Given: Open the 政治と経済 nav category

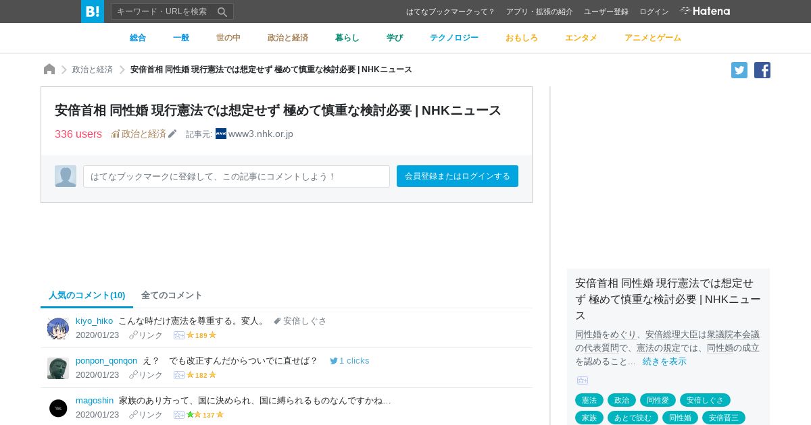Looking at the screenshot, I should coord(288,38).
